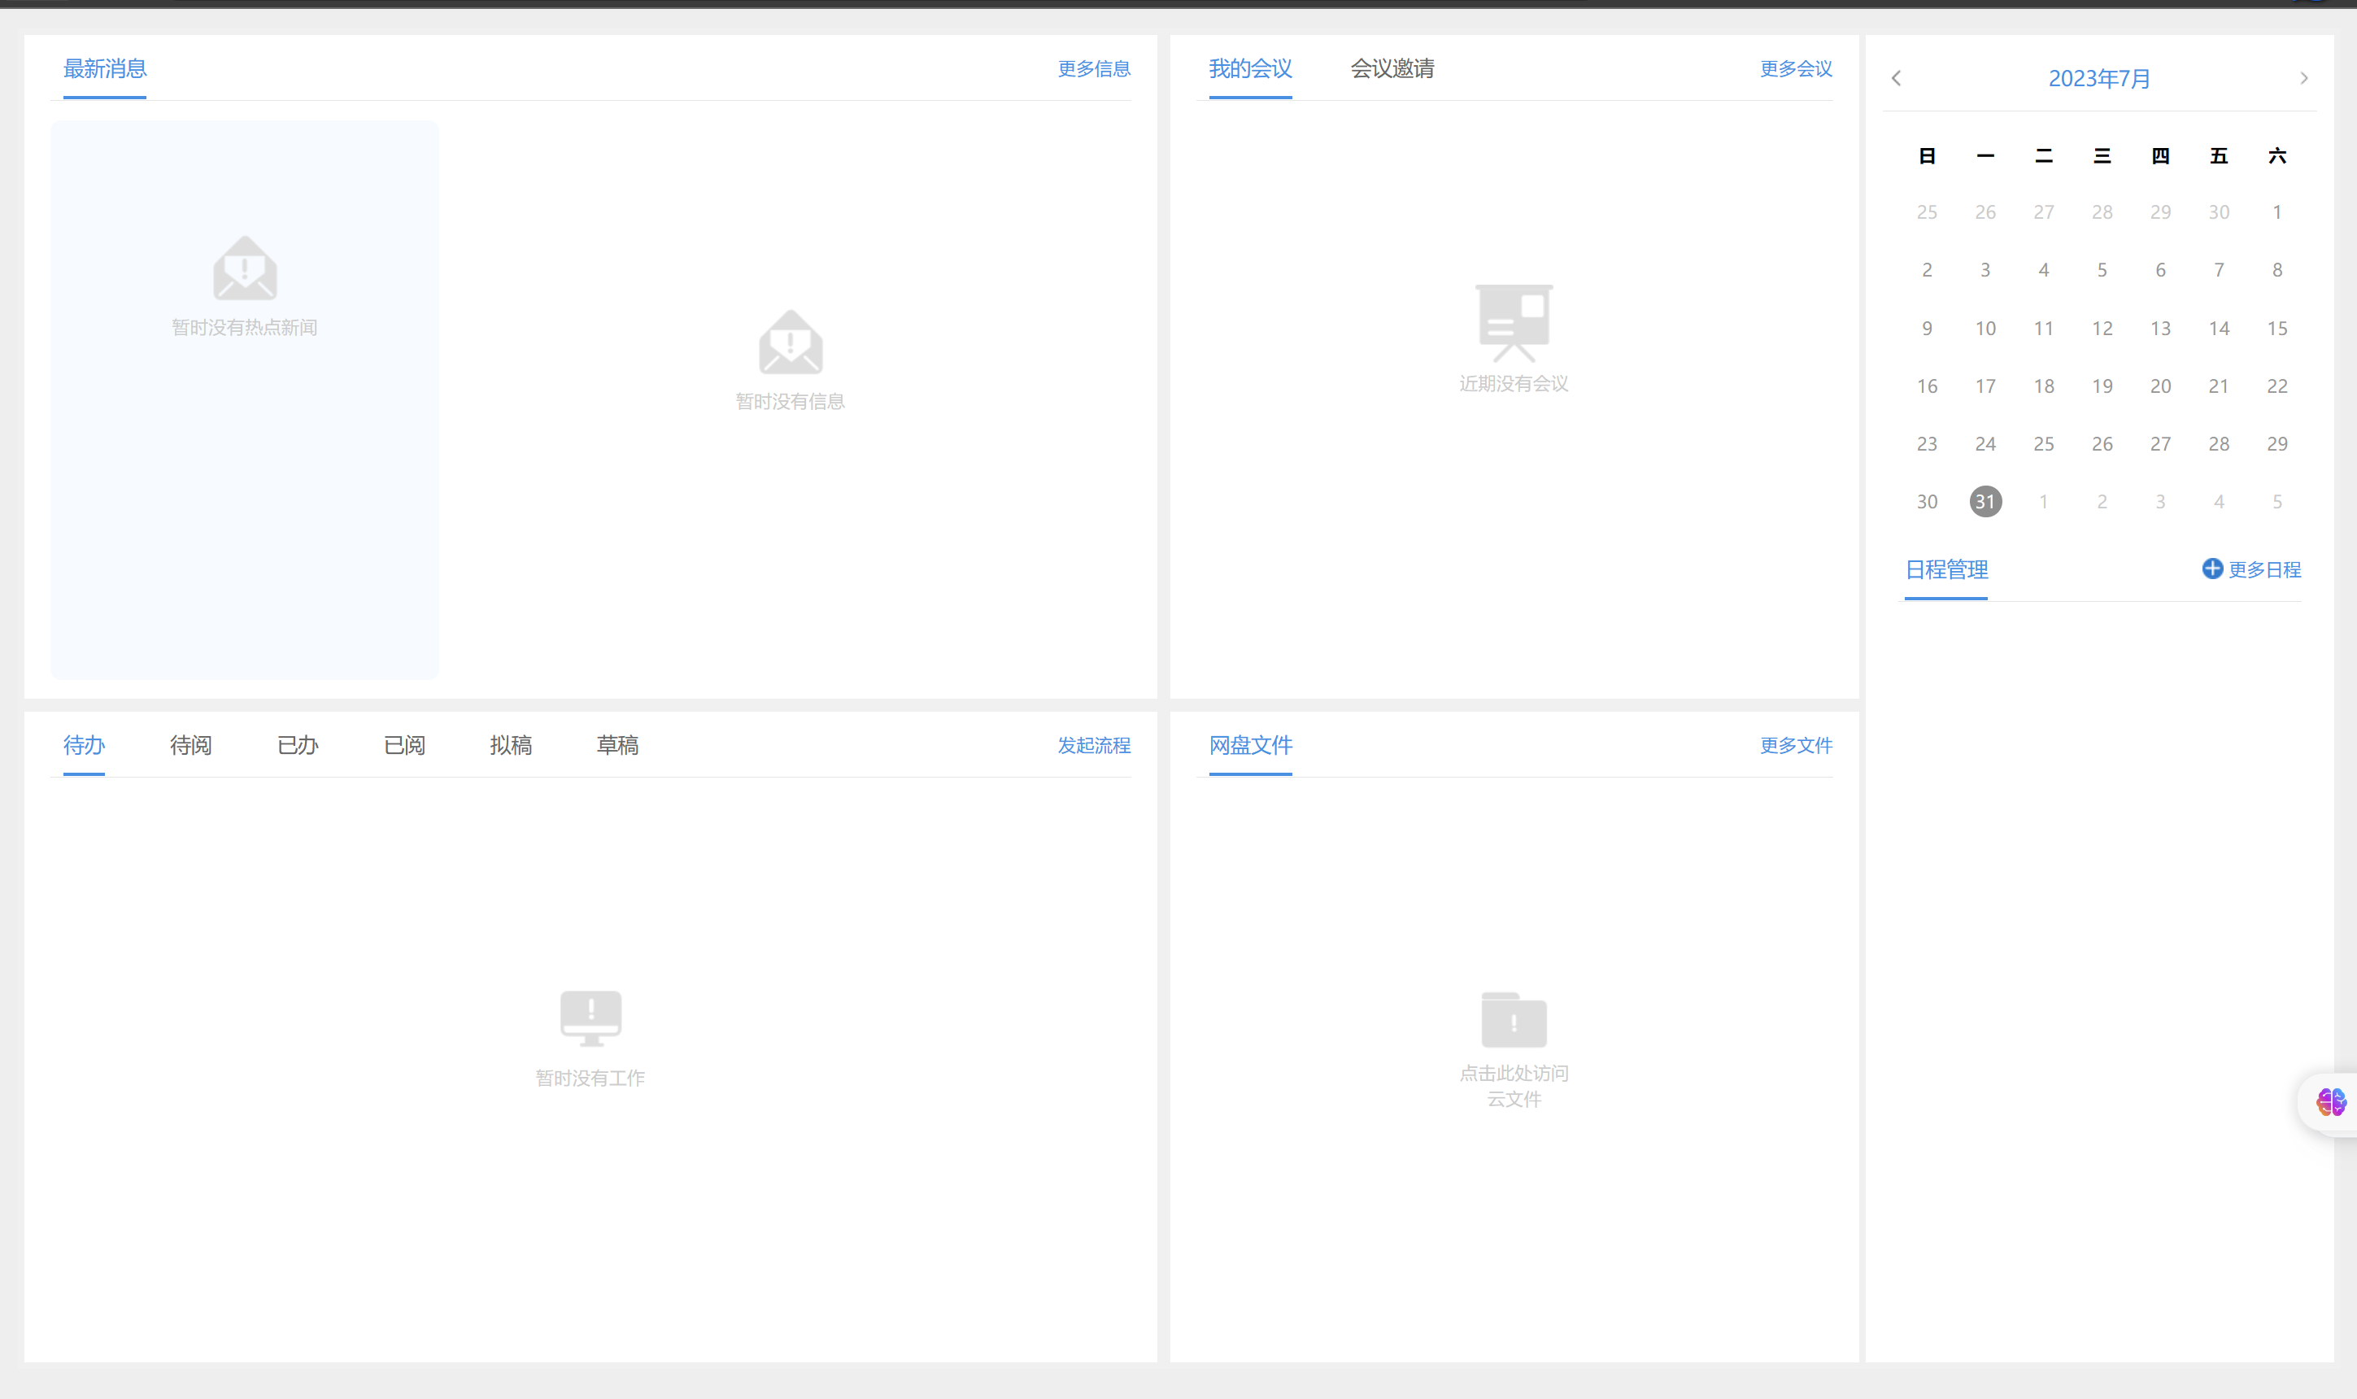Click the 暂时没有工作 monitor icon
The image size is (2357, 1399).
pyautogui.click(x=591, y=1020)
